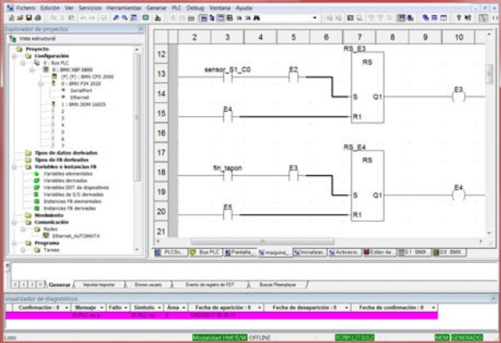
Task: Click the help question mark toolbar icon
Action: coord(459,18)
